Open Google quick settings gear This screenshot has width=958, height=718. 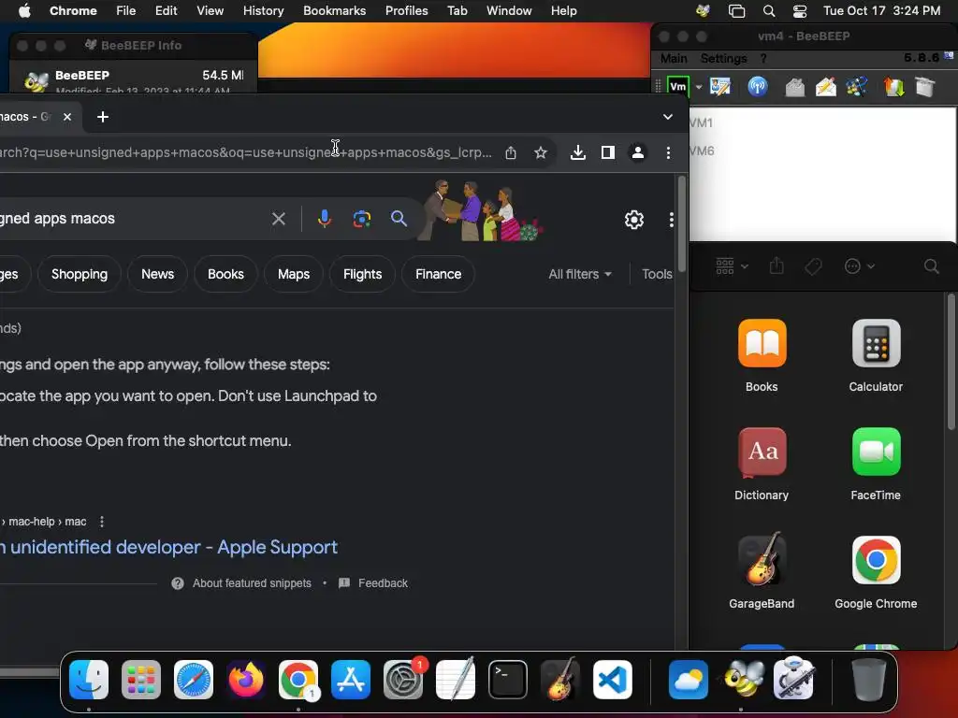pyautogui.click(x=634, y=220)
